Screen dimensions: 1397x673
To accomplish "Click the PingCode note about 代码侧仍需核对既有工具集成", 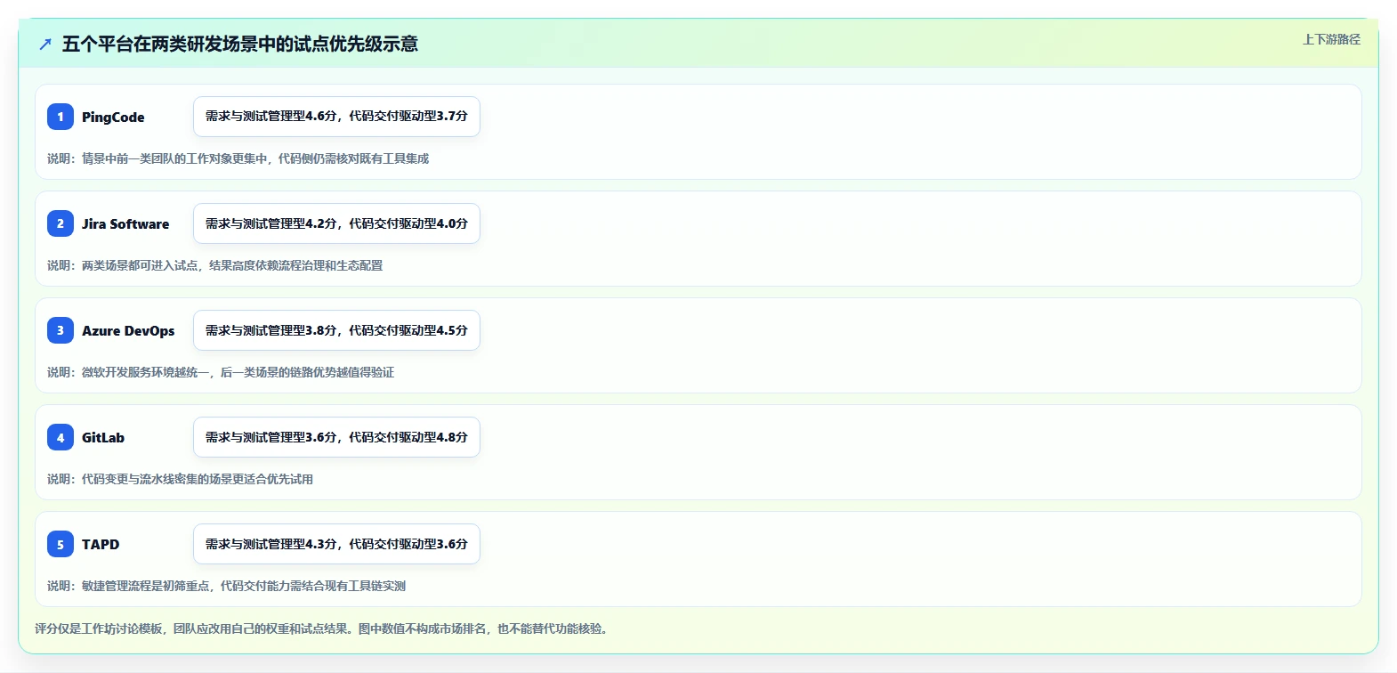I will pyautogui.click(x=238, y=158).
